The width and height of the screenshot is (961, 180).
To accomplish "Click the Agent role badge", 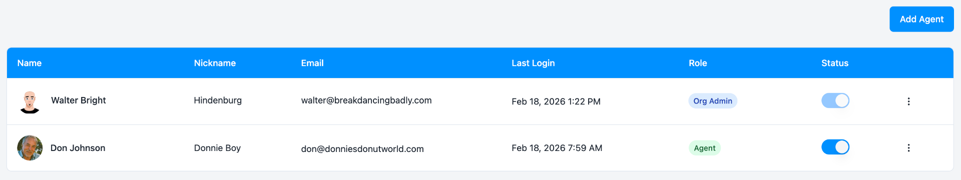I will pyautogui.click(x=704, y=148).
